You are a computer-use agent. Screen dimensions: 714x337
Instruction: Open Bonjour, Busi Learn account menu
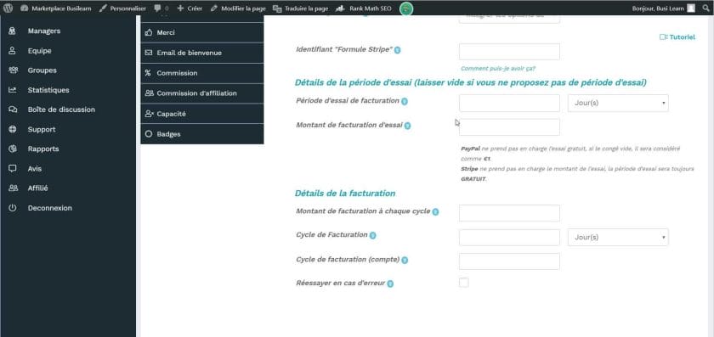point(664,8)
